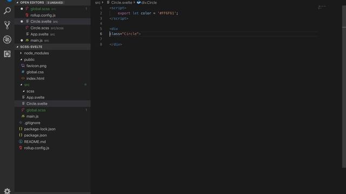Place cursor on the export keyword
346x194 pixels.
pyautogui.click(x=124, y=13)
